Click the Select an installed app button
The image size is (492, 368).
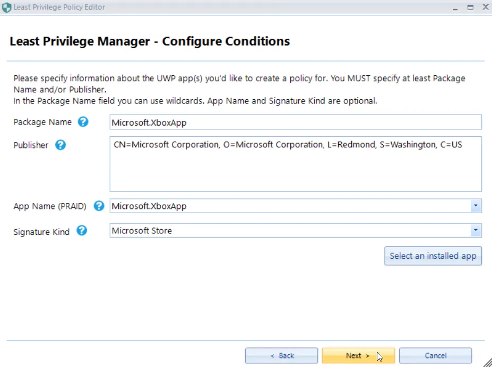[x=433, y=256]
